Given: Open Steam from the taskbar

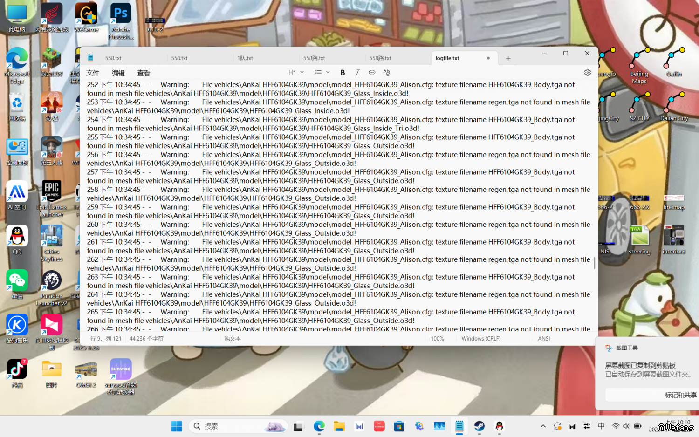Looking at the screenshot, I should (479, 426).
